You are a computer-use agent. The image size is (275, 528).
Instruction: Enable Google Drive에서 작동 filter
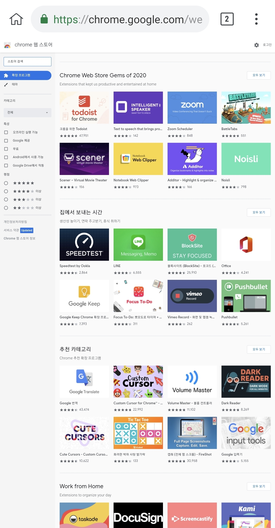tap(6, 166)
